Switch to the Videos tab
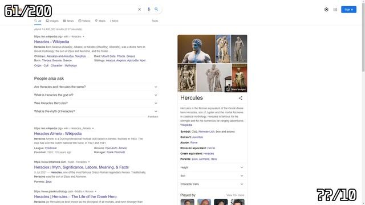The width and height of the screenshot is (365, 205). (x=84, y=21)
